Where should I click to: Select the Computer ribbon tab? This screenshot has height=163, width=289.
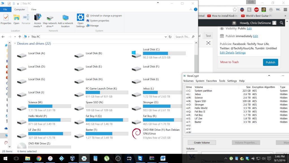pos(19,9)
